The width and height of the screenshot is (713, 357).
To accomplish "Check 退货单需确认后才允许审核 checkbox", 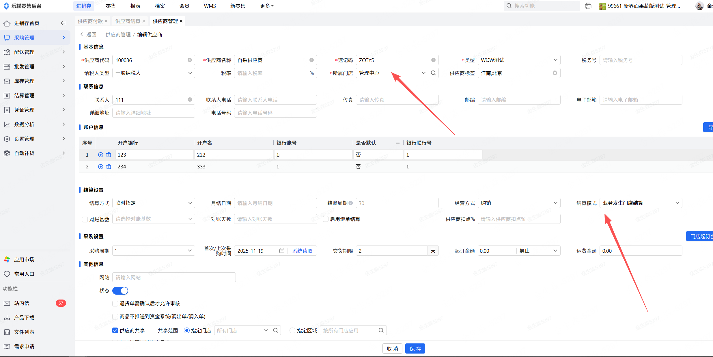I will 115,304.
